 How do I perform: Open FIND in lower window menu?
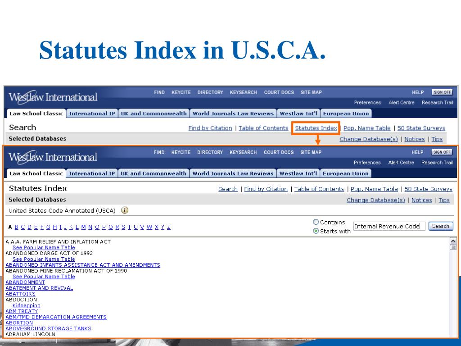coord(159,152)
